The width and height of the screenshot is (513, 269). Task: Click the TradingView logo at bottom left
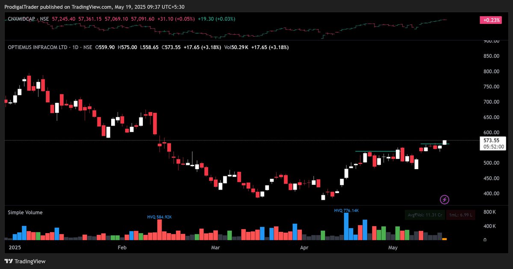pyautogui.click(x=25, y=261)
